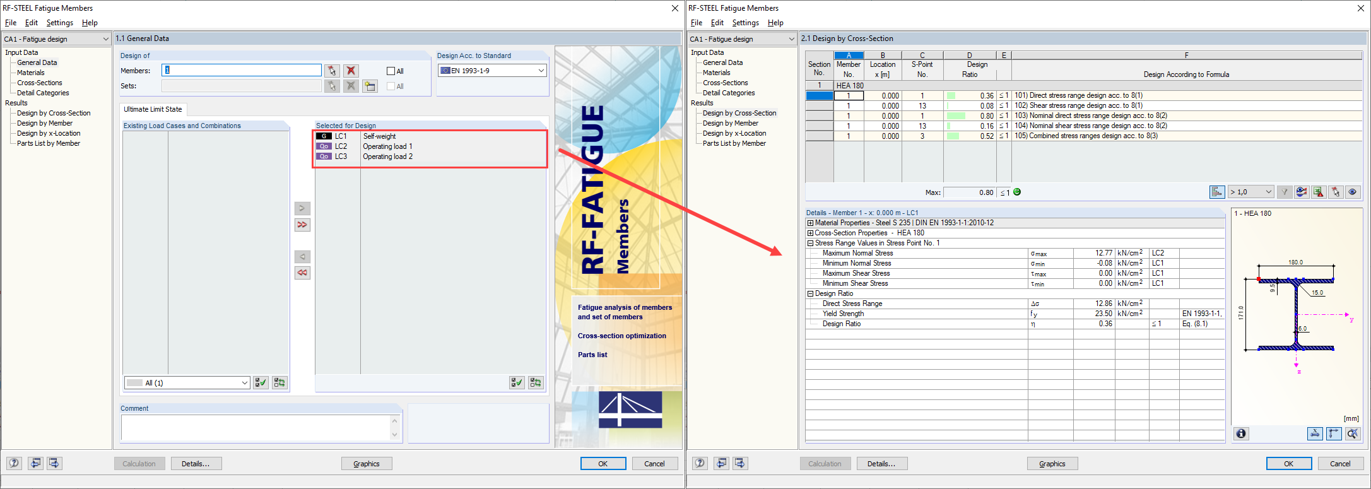The image size is (1371, 489).
Task: Export results table to Excel icon
Action: (x=1319, y=192)
